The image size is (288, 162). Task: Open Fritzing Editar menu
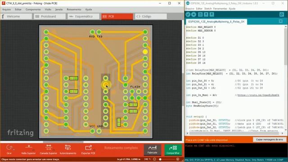point(18,9)
